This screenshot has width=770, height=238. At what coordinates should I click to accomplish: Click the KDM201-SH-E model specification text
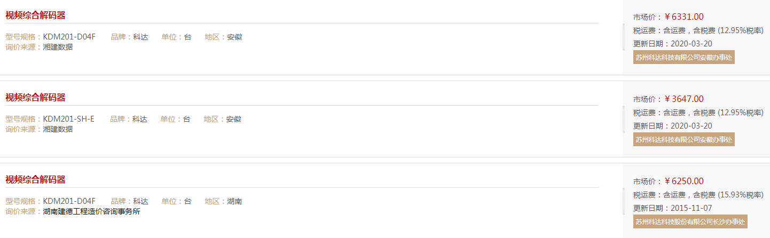[68, 119]
